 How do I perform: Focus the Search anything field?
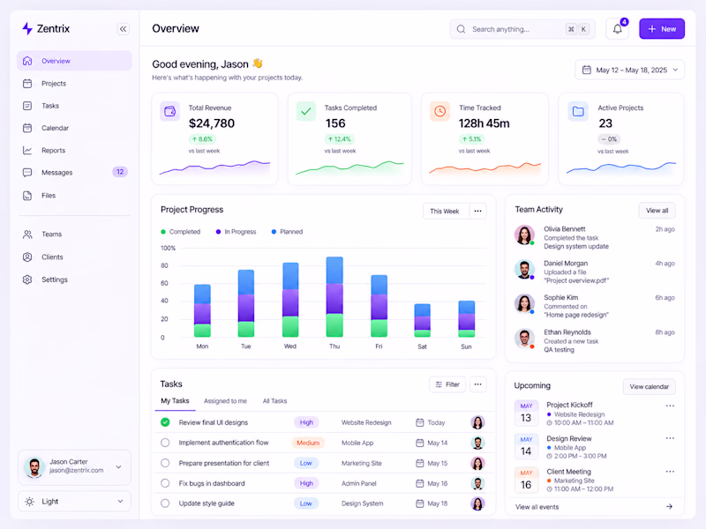tap(522, 29)
